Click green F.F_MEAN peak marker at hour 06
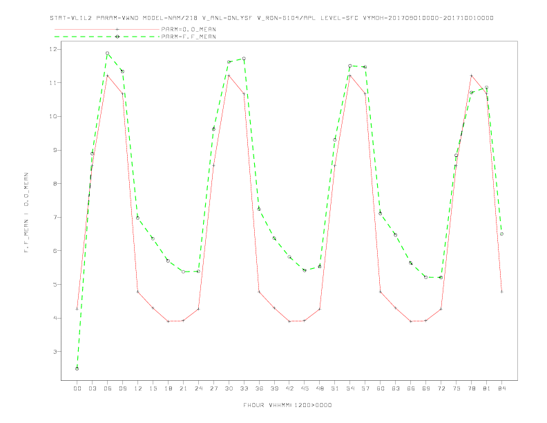This screenshot has height=423, width=547. point(108,53)
